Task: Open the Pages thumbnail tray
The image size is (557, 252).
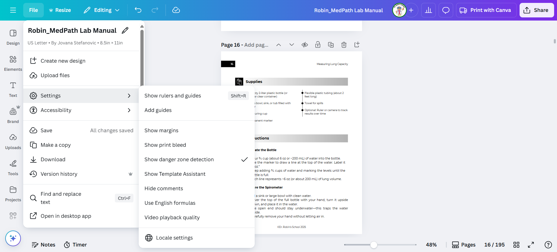Action: coord(464,245)
